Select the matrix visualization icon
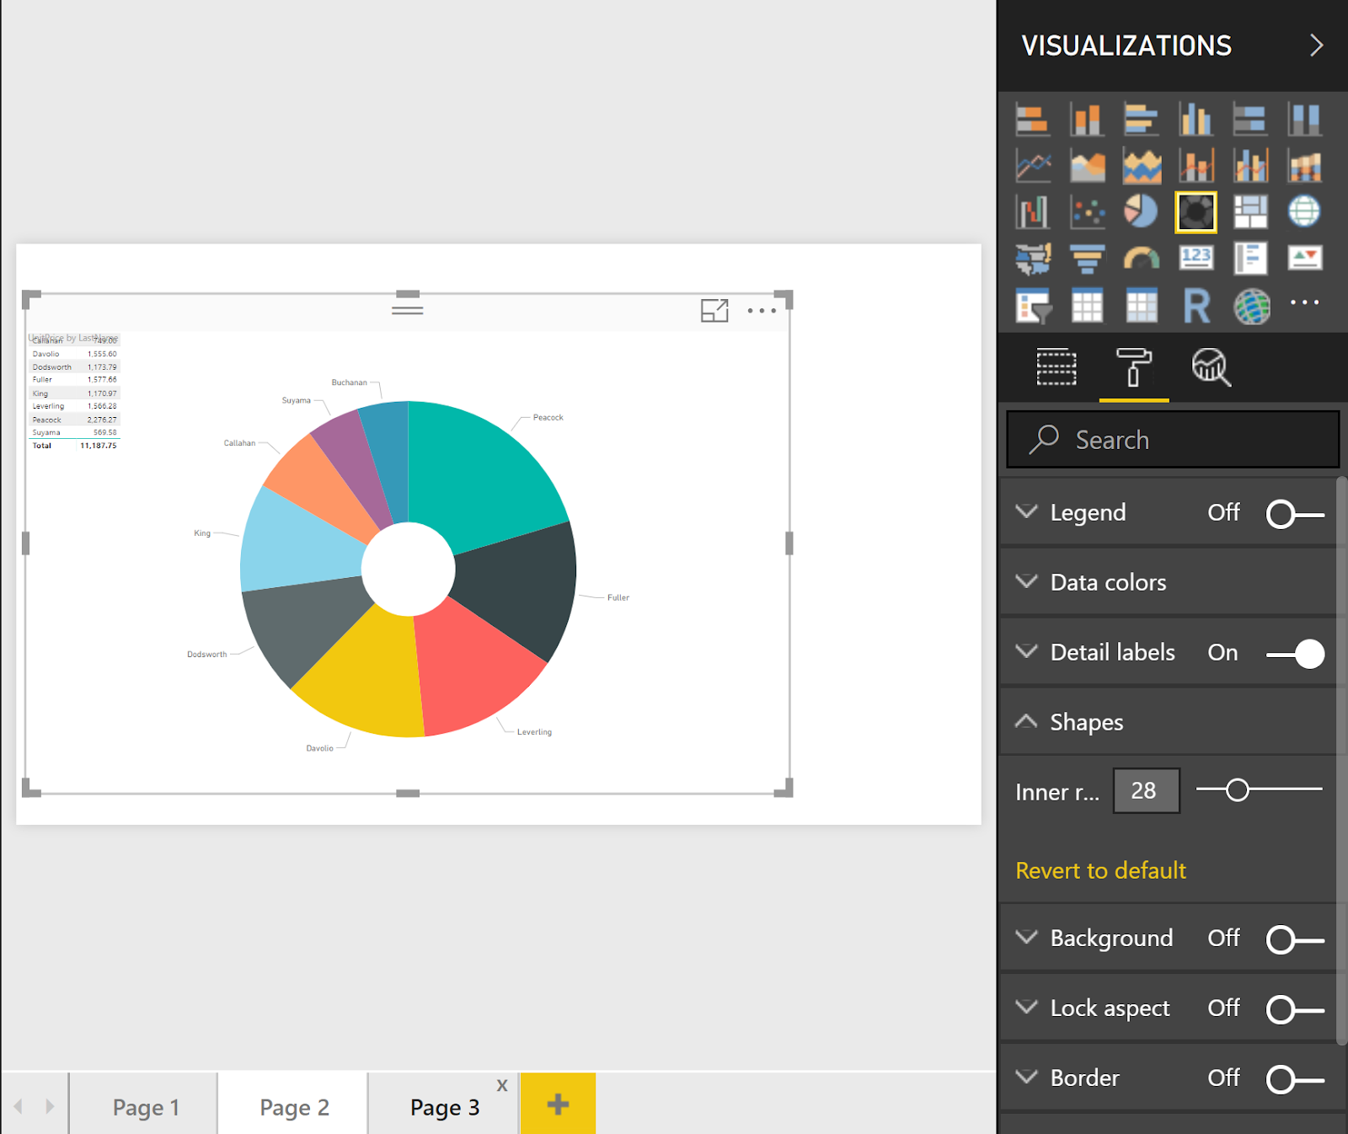The width and height of the screenshot is (1348, 1134). tap(1142, 305)
